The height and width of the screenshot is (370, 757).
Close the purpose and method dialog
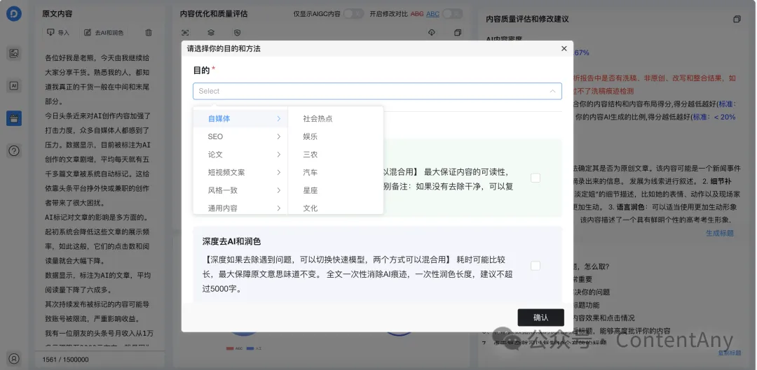coord(564,49)
